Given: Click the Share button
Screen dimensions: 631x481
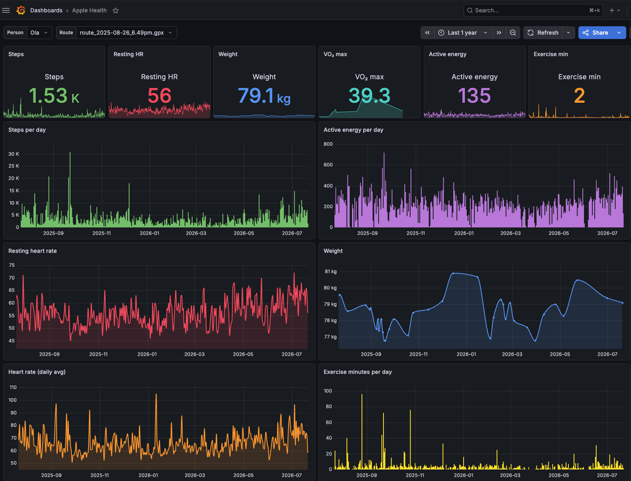Looking at the screenshot, I should point(595,33).
